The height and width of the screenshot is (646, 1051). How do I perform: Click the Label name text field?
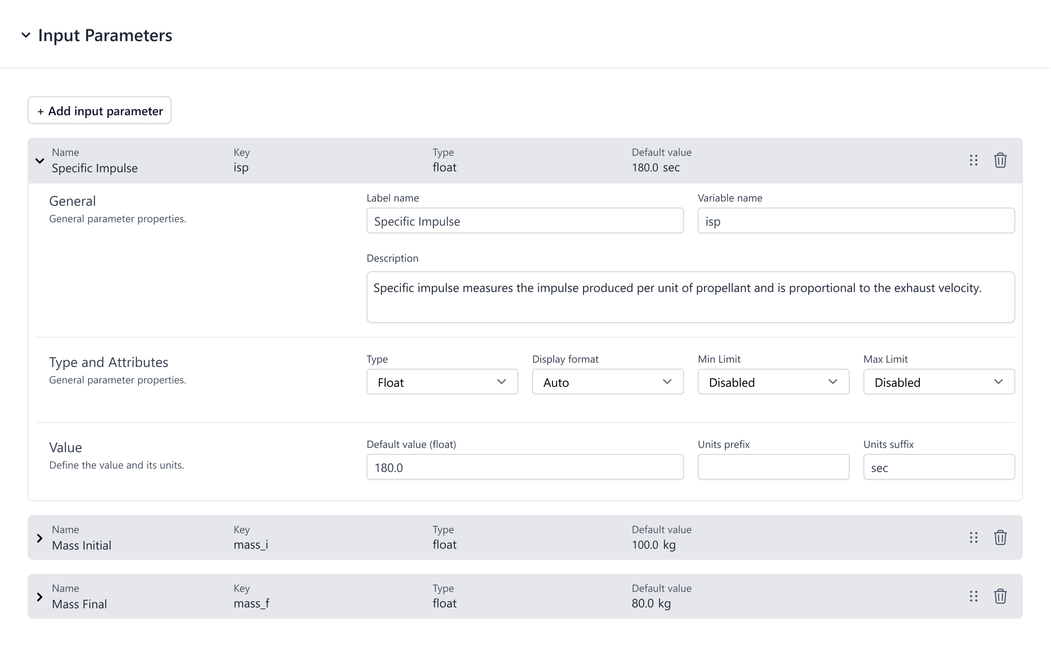(x=524, y=221)
